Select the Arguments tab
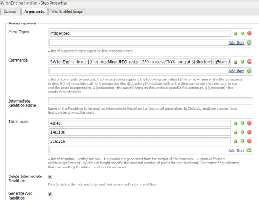The width and height of the screenshot is (259, 200). coord(34,12)
